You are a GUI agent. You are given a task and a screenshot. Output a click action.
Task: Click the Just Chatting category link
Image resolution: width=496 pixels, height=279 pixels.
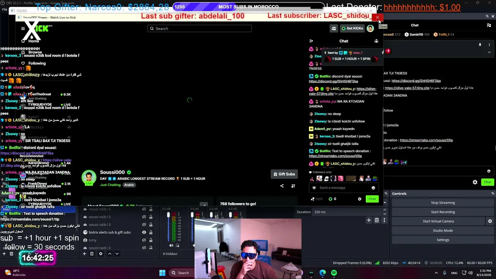tap(110, 185)
